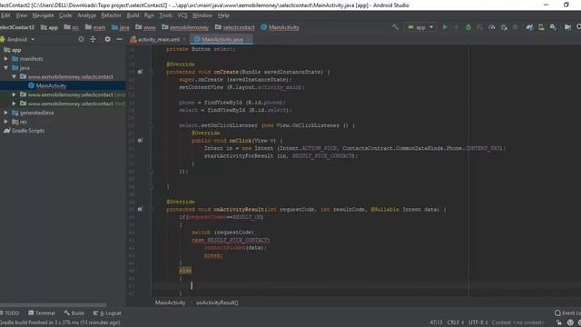Click the green hammer Make Project icon
Image resolution: width=581 pixels, height=327 pixels.
click(x=396, y=27)
